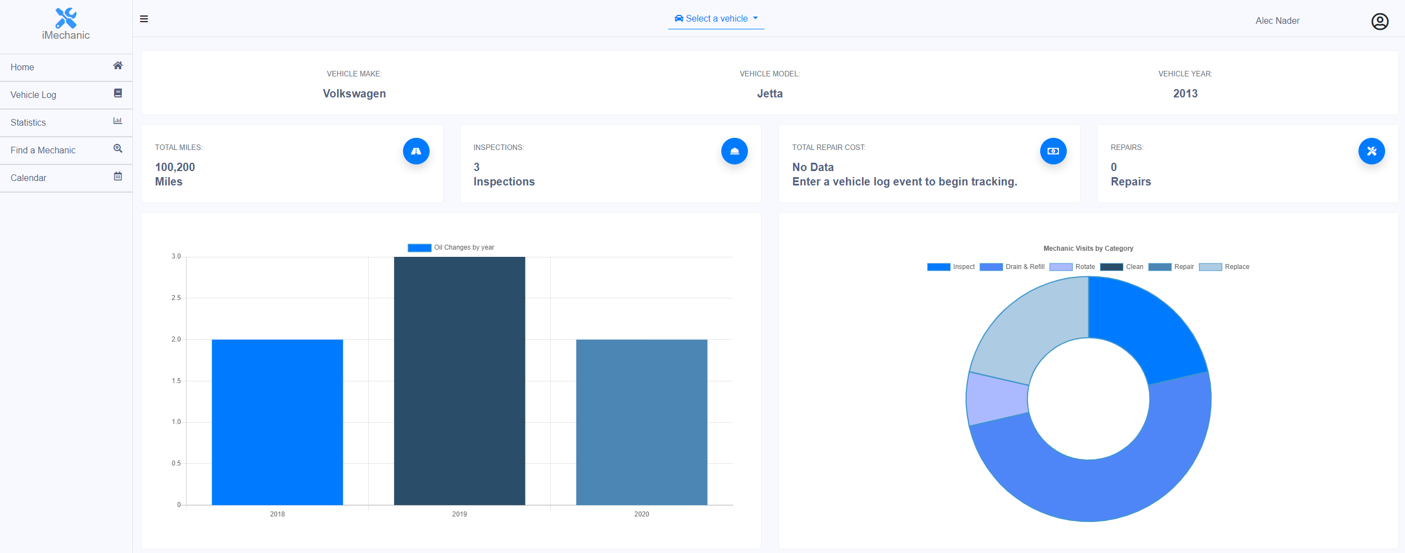Click the 2020 oil changes bar
1405x553 pixels.
click(x=642, y=422)
